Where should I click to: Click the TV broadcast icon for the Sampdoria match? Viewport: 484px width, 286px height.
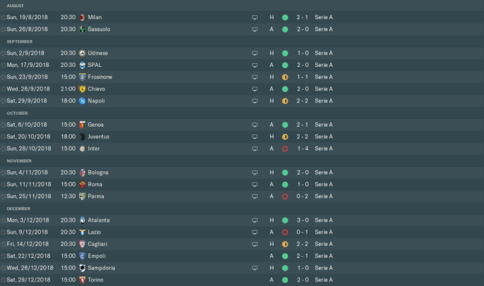point(254,268)
